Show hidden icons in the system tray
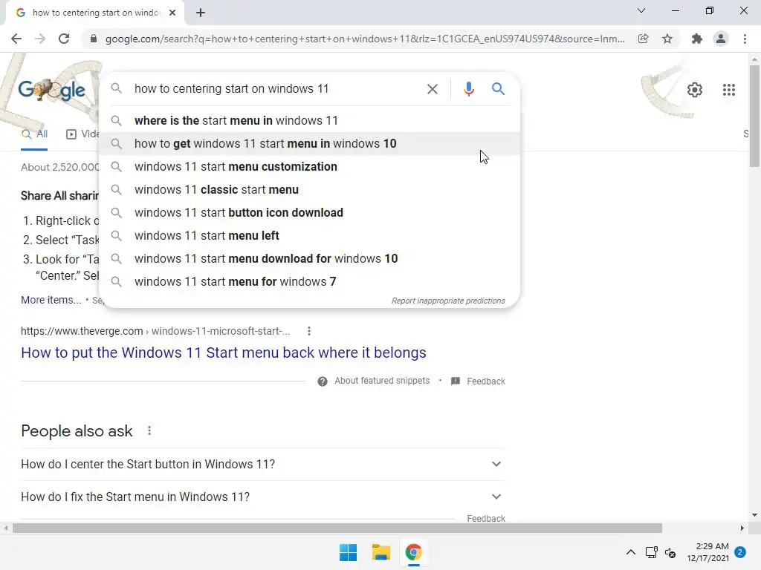This screenshot has width=761, height=570. (630, 552)
